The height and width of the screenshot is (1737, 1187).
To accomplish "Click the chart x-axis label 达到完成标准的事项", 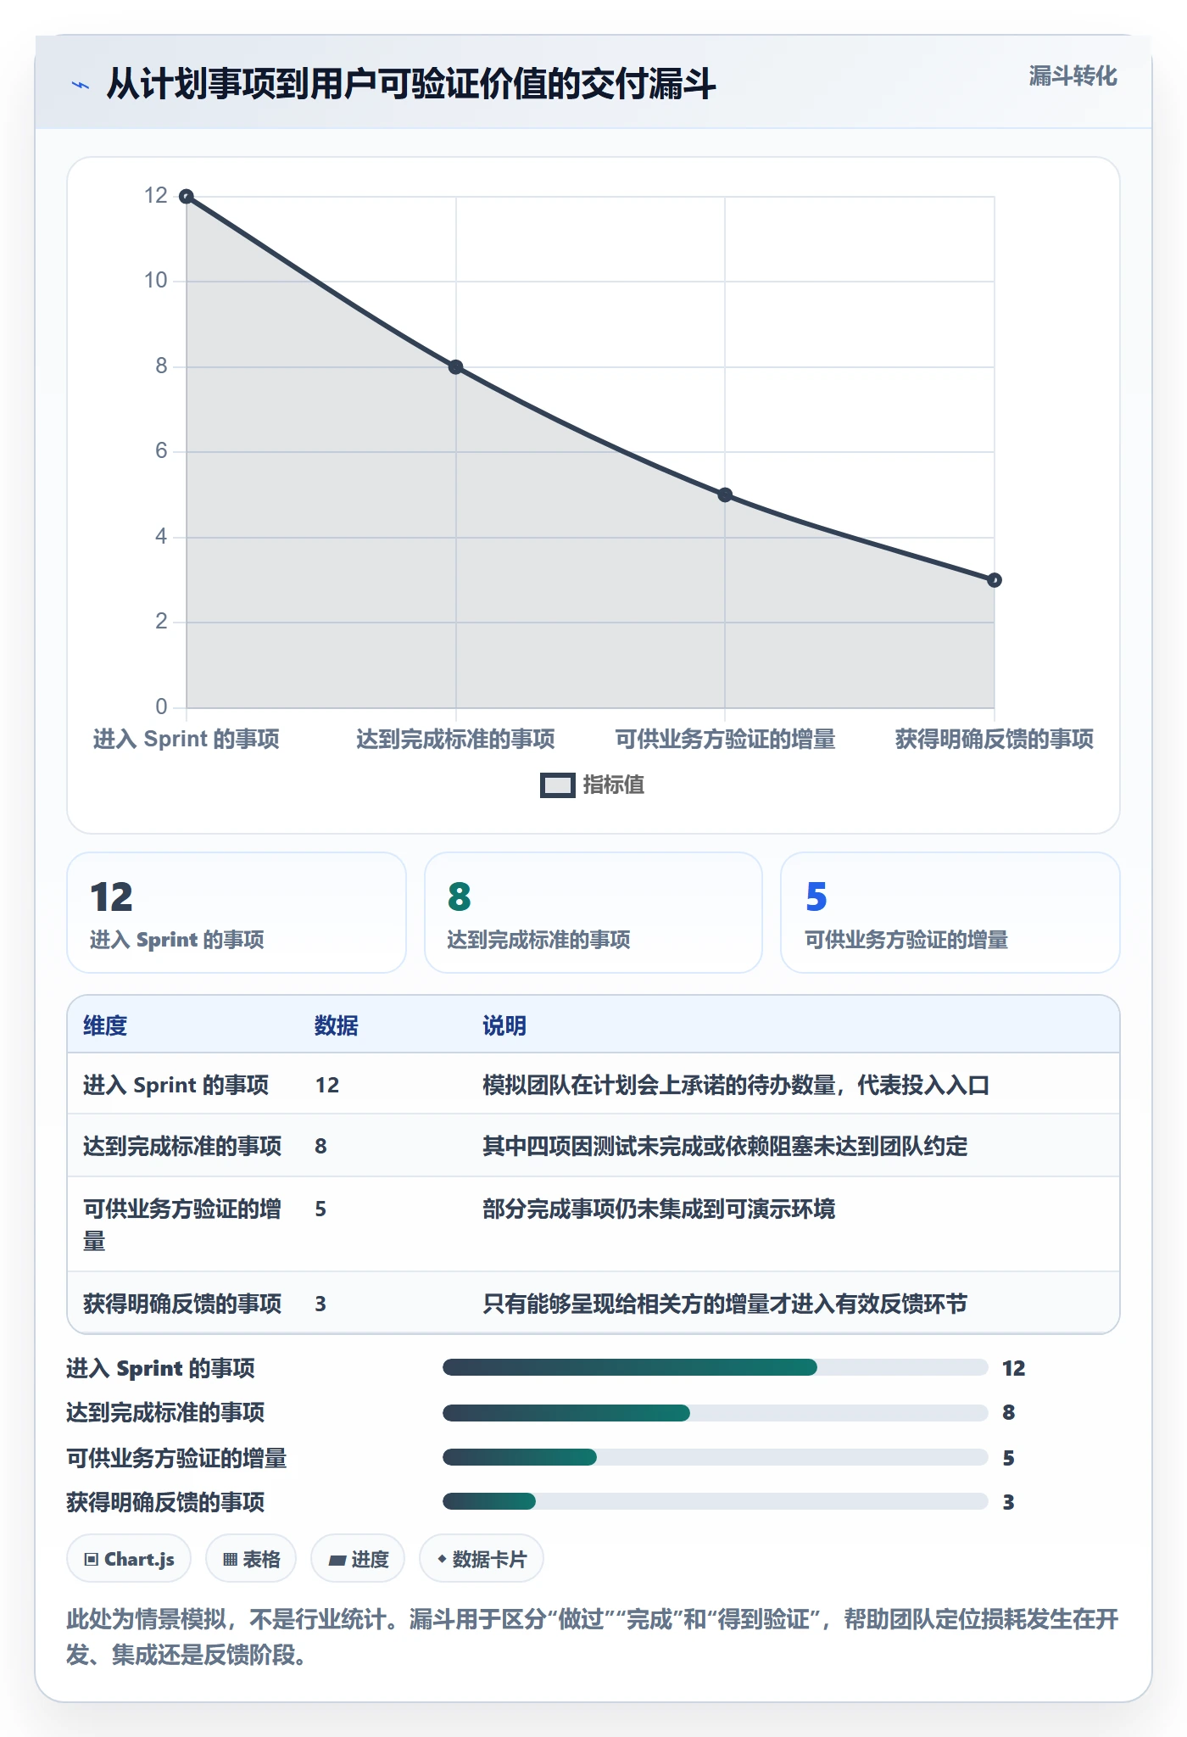I will pos(455,739).
